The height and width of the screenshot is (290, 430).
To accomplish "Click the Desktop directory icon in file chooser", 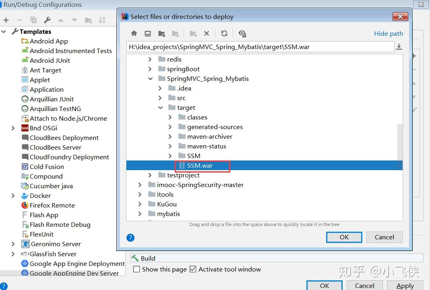I will pos(148,33).
